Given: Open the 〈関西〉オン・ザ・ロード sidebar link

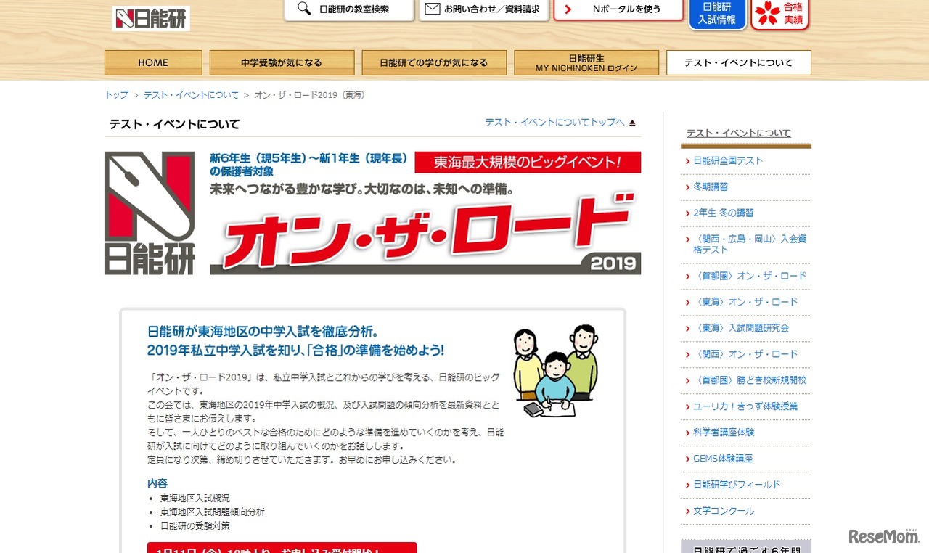Looking at the screenshot, I should 741,354.
